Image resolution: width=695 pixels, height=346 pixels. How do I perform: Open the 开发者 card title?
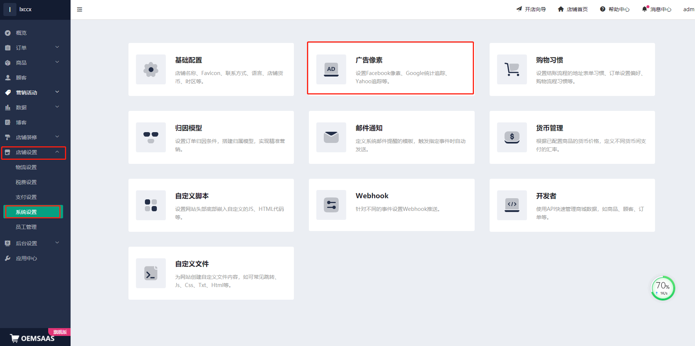(546, 196)
